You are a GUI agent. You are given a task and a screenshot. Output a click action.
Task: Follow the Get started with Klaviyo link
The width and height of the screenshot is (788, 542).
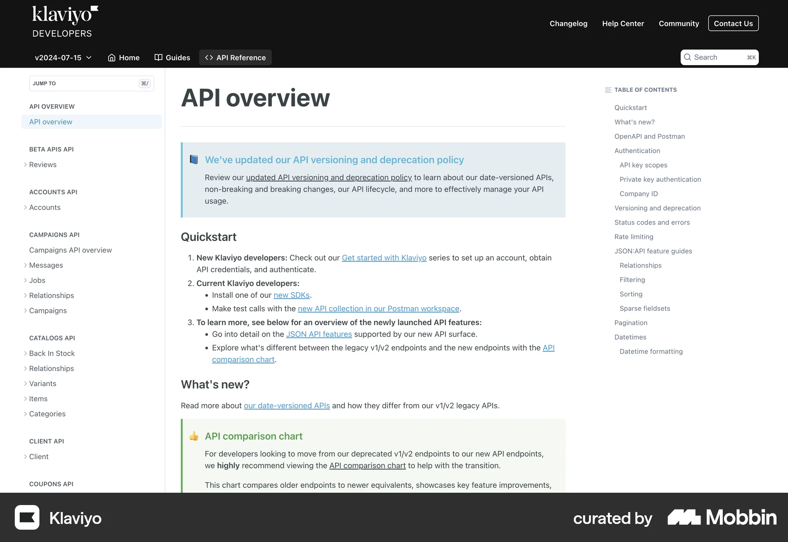[384, 258]
